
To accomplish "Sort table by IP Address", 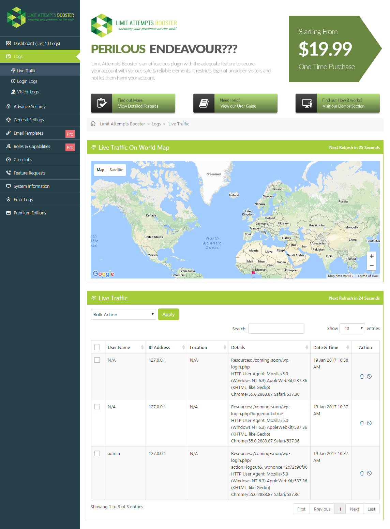I will 166,347.
